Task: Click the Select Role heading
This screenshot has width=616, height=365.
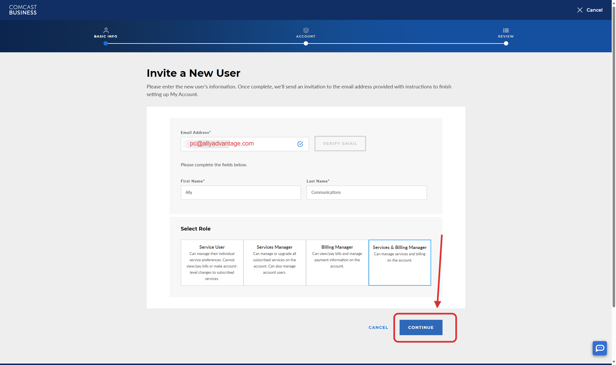Action: [x=196, y=229]
